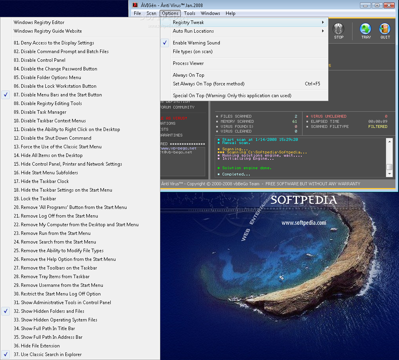Select 13. Force the Classic Start Menu
Viewport: 399px width, 360px height.
point(80,146)
